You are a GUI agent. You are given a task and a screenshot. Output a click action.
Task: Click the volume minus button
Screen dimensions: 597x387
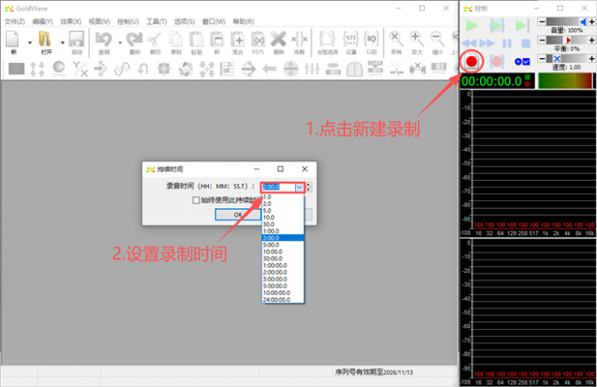pyautogui.click(x=543, y=22)
